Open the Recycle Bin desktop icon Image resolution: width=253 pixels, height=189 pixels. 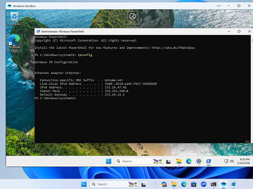pyautogui.click(x=14, y=19)
